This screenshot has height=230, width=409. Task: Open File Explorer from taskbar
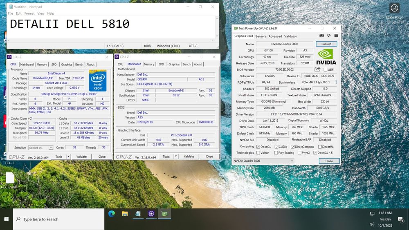point(125,214)
